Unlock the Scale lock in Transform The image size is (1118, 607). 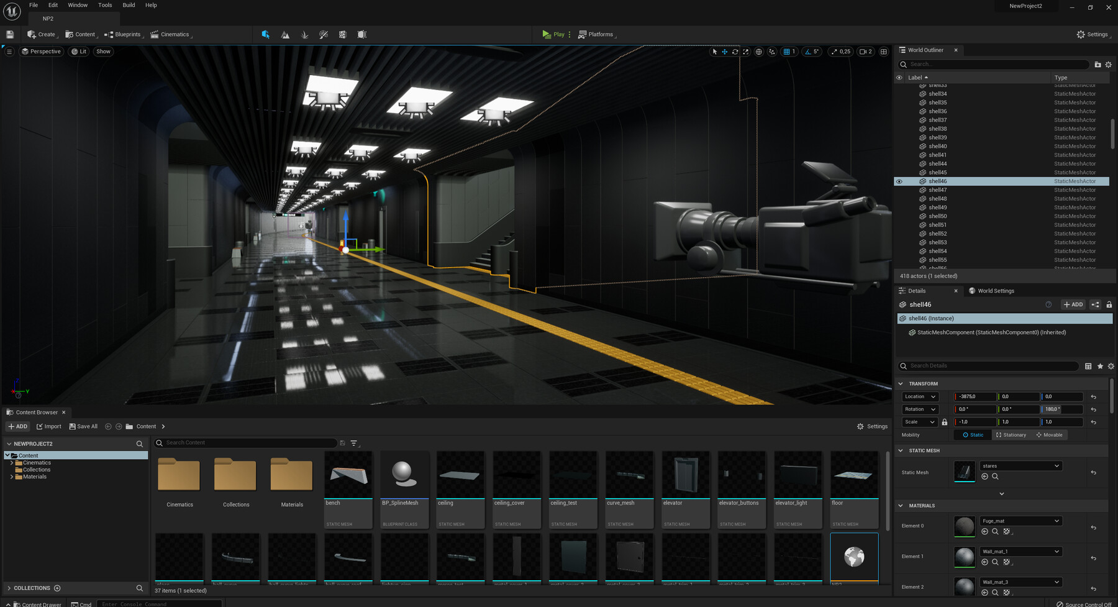coord(945,422)
